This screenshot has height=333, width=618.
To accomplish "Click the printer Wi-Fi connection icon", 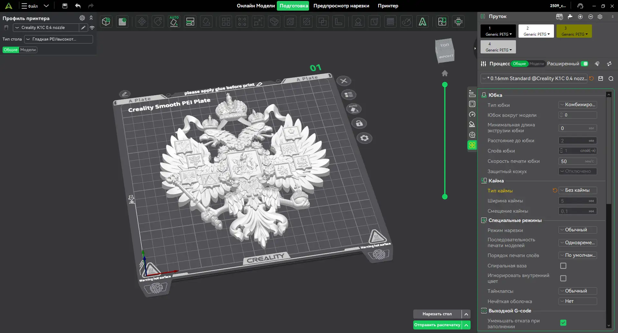I will (x=92, y=28).
